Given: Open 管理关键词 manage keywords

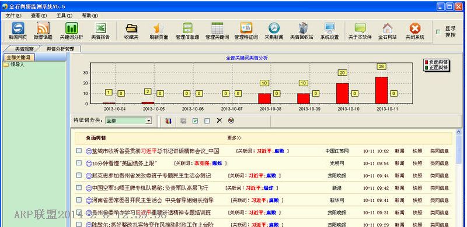Looking at the screenshot, I should [x=217, y=31].
